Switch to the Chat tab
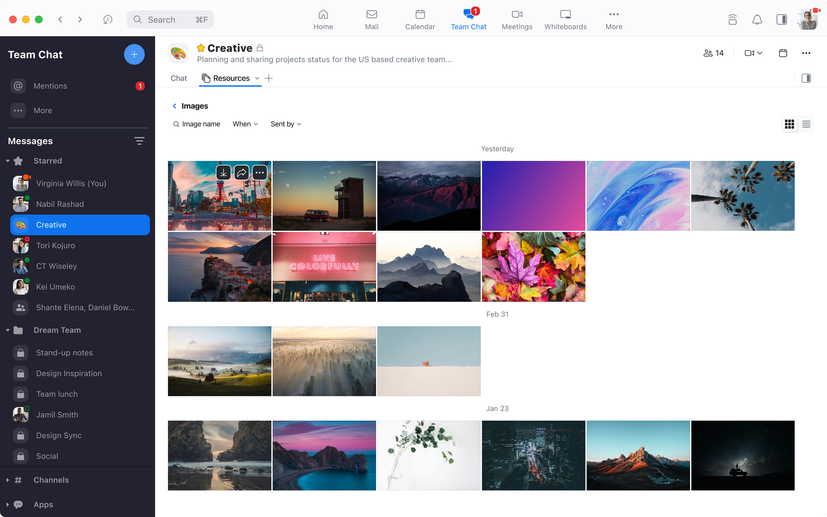Screen dimensions: 827x517 (178, 78)
